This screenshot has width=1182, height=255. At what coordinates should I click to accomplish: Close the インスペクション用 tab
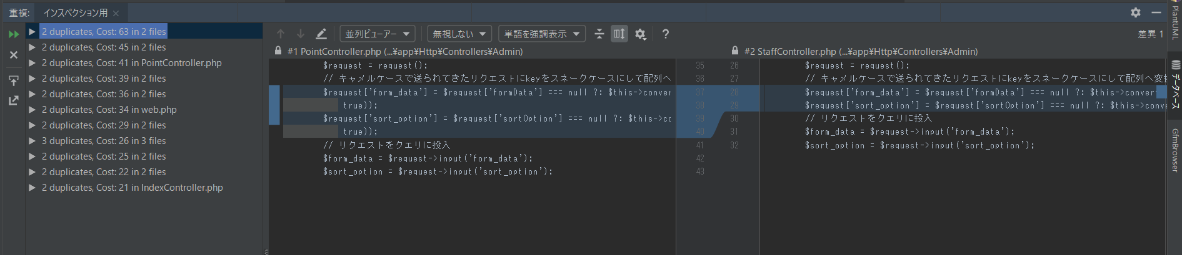tap(116, 13)
